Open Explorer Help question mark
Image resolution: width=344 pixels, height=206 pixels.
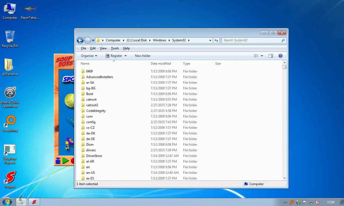click(x=281, y=56)
